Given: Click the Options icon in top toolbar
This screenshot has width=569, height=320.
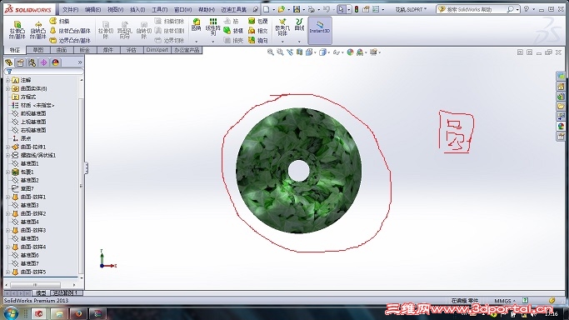Looking at the screenshot, I should click(376, 9).
